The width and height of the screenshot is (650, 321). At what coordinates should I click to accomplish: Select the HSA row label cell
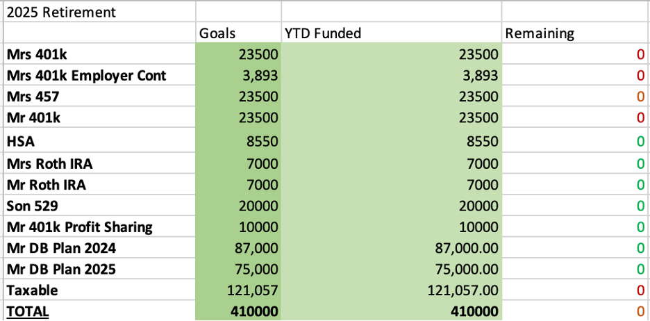click(x=21, y=142)
